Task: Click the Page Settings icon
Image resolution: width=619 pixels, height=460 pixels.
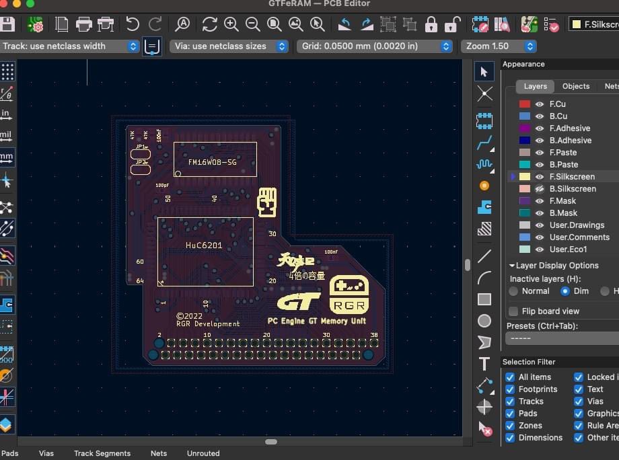Action: pyautogui.click(x=62, y=24)
